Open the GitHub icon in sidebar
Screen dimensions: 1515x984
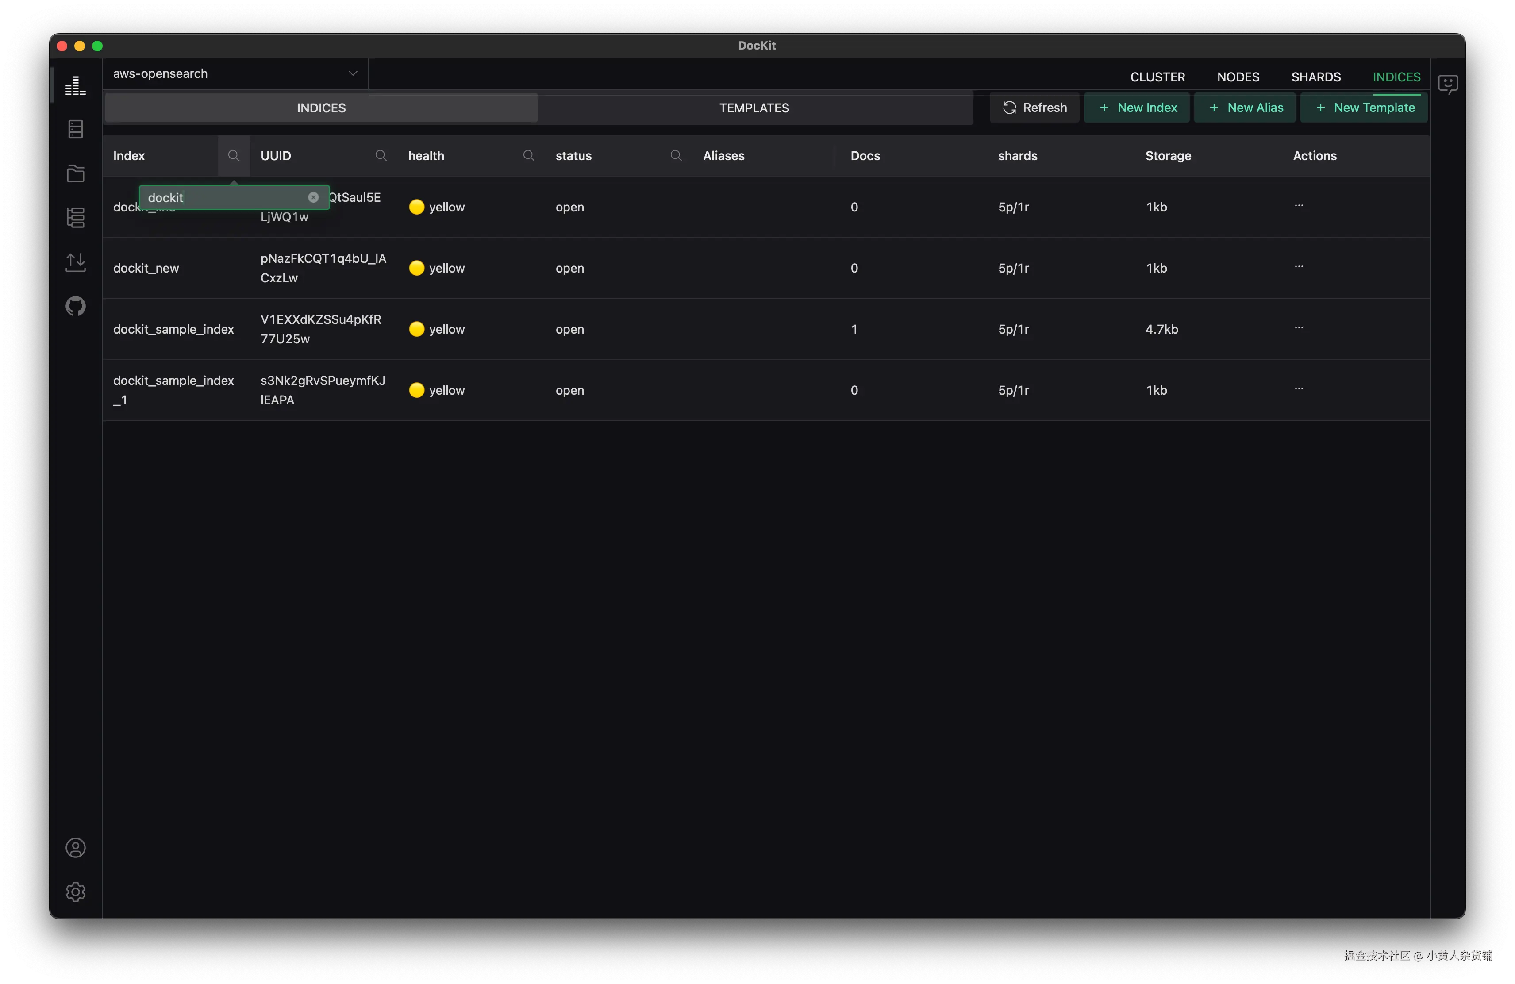click(x=75, y=306)
